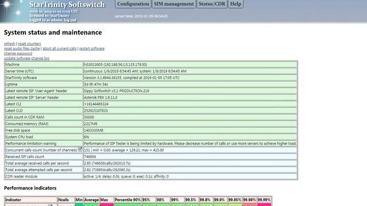Select Asterisk PBX 1.8.11.0 value
The width and height of the screenshot is (367, 206).
click(x=190, y=97)
